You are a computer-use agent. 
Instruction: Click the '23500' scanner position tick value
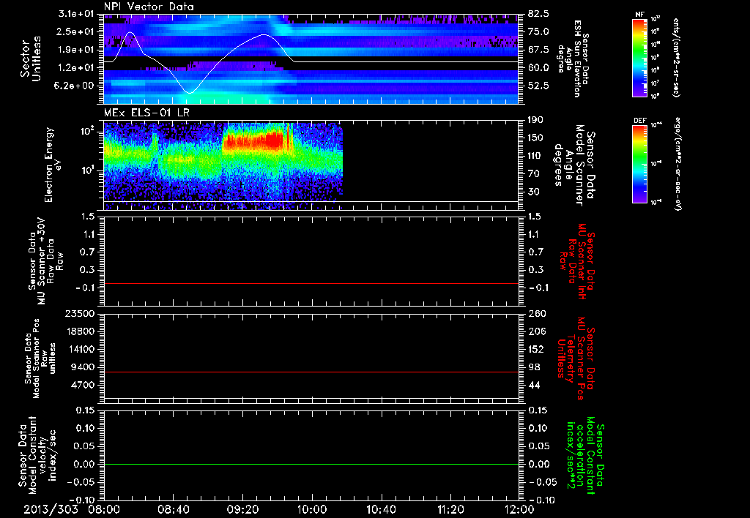point(79,313)
